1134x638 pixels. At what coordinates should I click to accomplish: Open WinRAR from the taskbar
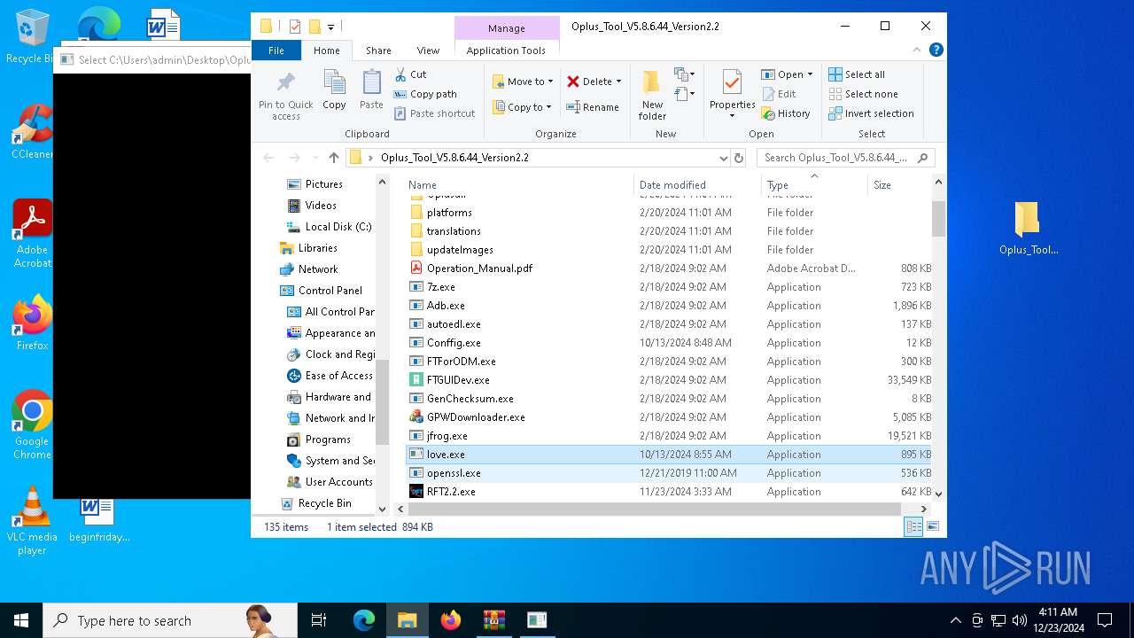coord(493,620)
